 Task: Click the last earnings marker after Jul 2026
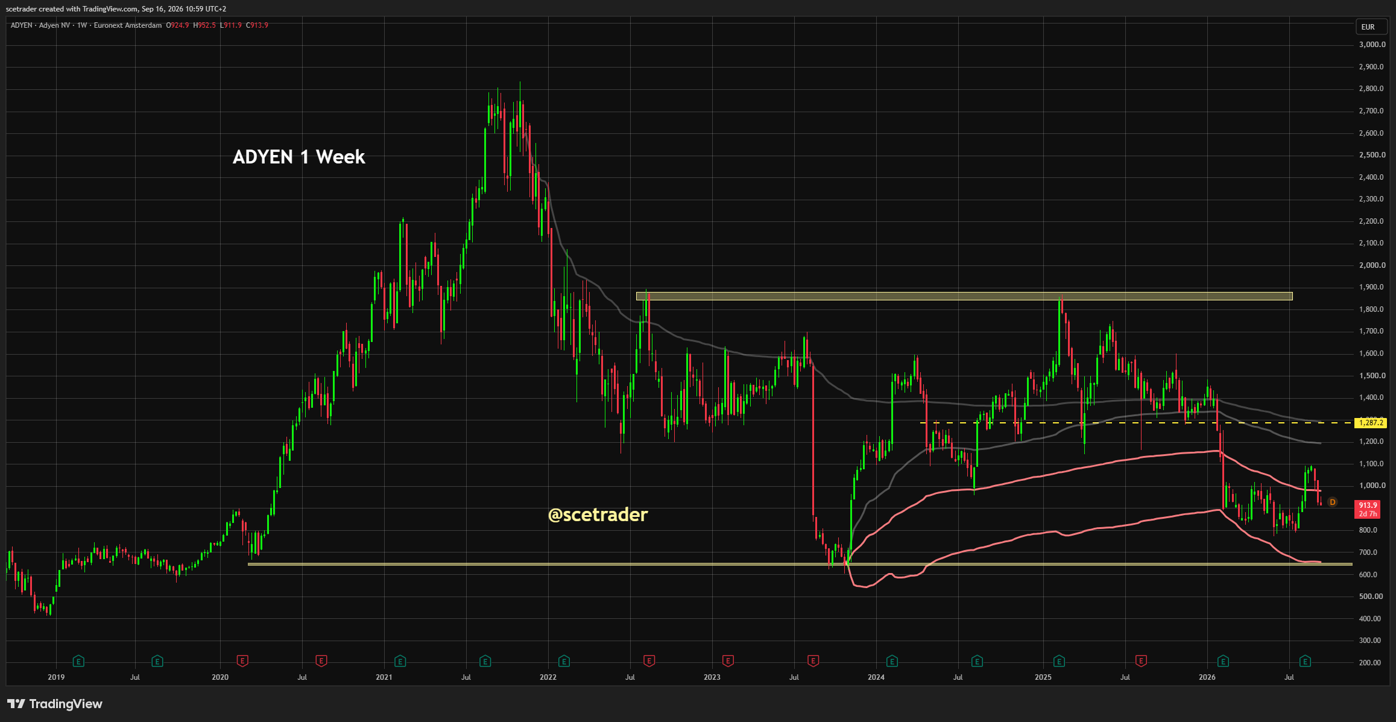coord(1305,661)
